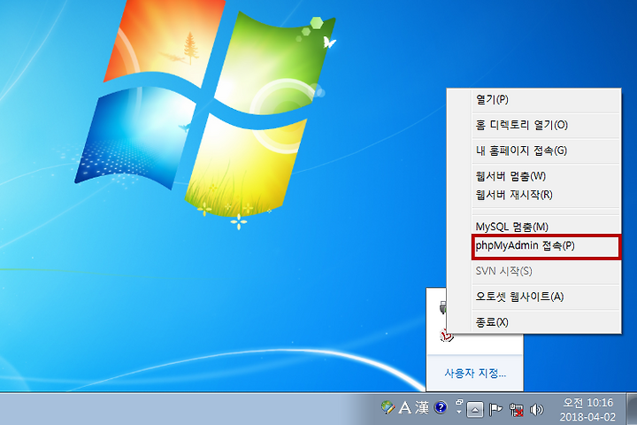The width and height of the screenshot is (637, 425).
Task: Click the safely-remove USB device tray icon
Action: tap(442, 307)
